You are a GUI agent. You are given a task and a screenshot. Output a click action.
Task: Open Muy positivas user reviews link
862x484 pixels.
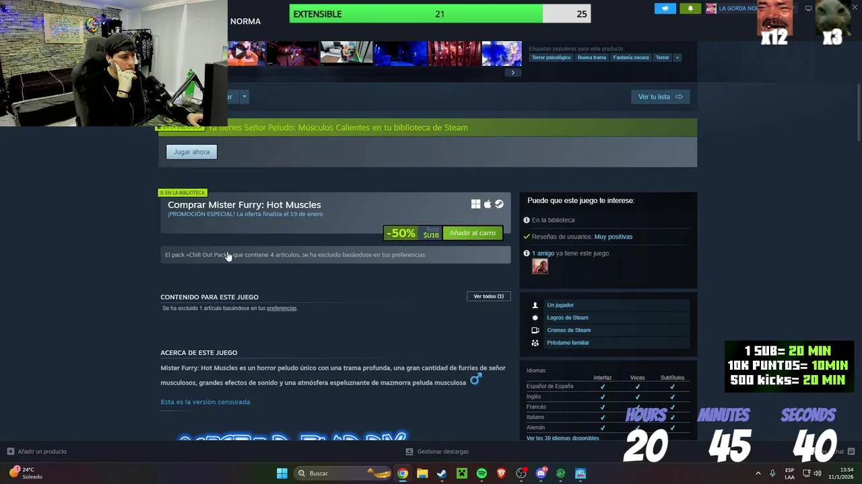point(613,237)
